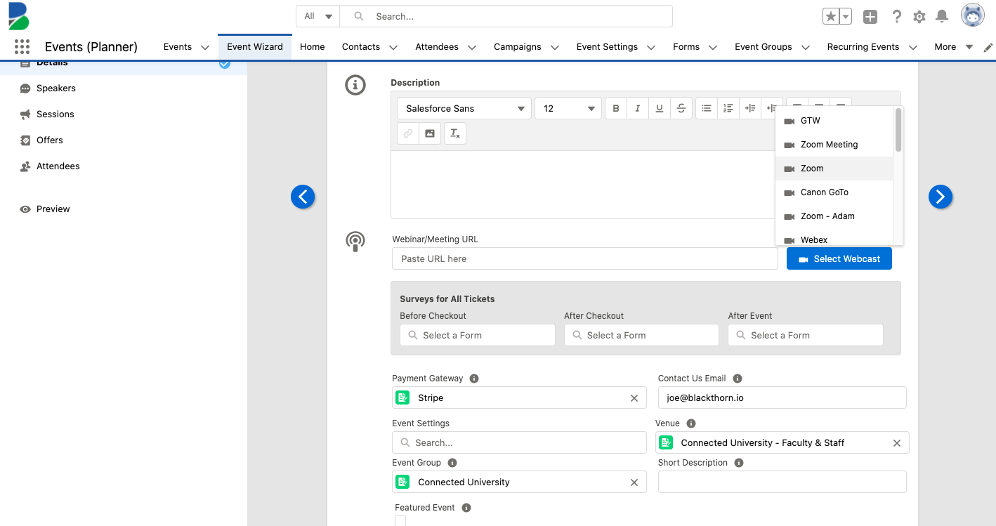Go to next step with right arrow
The height and width of the screenshot is (526, 996).
(x=941, y=197)
